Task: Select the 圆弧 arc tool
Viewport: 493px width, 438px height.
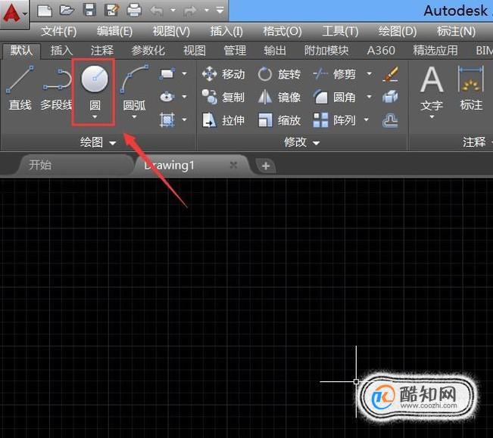Action: 134,89
